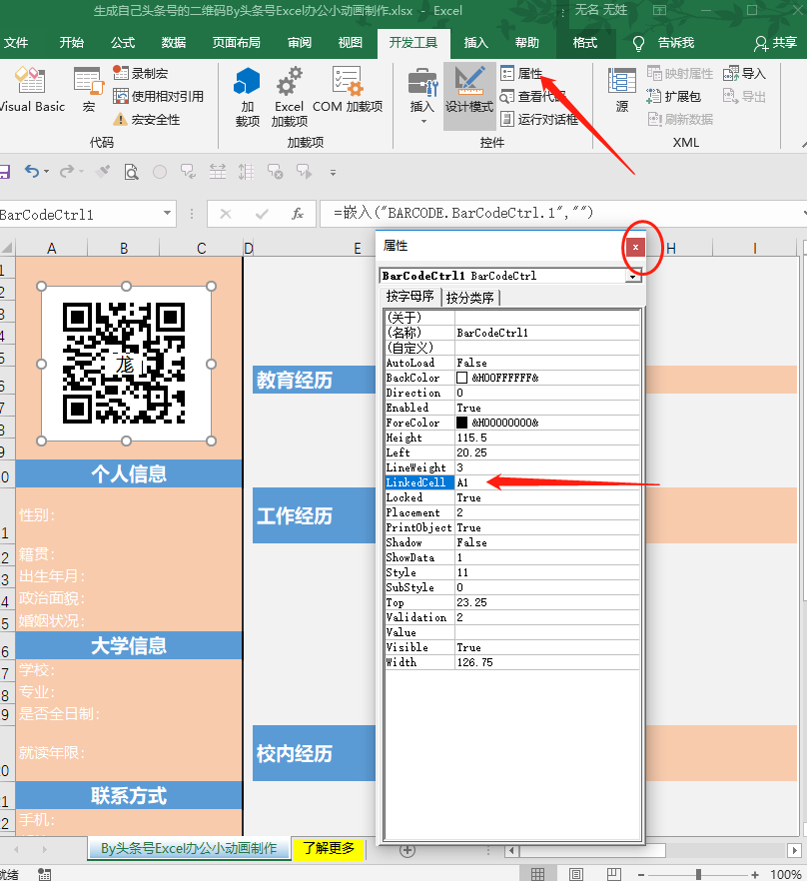
Task: Switch to the Home (开始) tab
Action: pyautogui.click(x=71, y=43)
